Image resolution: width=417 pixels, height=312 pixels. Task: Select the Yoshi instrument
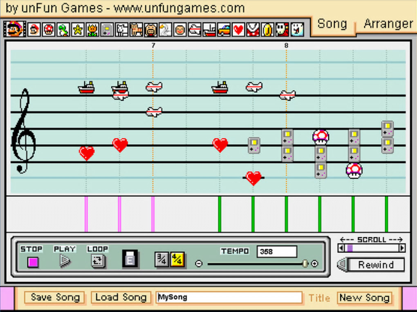tap(63, 29)
